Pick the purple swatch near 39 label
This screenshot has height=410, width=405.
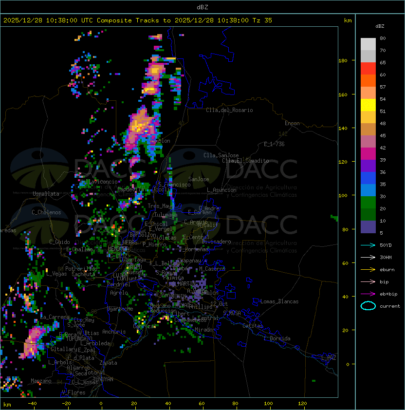tap(368, 166)
